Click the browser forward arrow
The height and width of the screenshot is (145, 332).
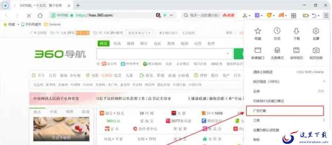[18, 15]
